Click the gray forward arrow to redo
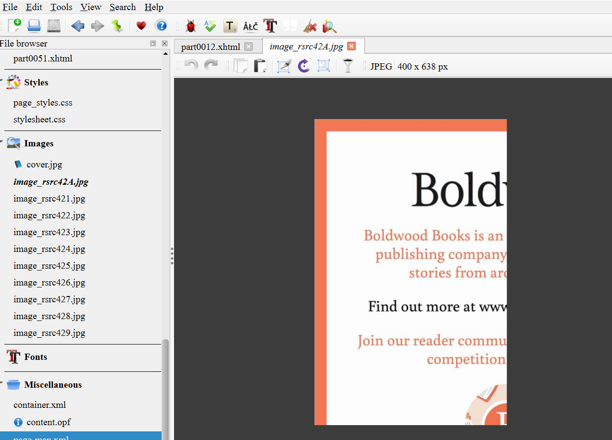The height and width of the screenshot is (440, 612). (x=98, y=26)
